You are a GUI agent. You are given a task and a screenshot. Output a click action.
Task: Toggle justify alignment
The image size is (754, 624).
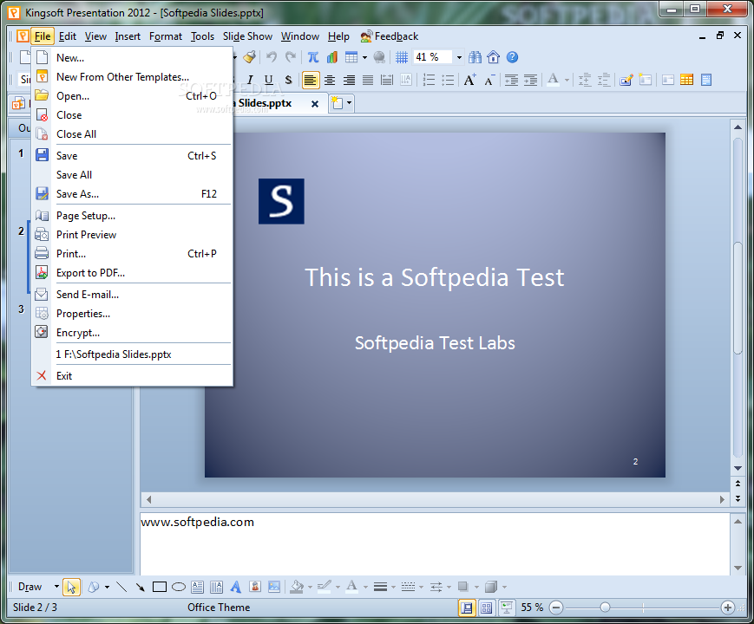coord(368,80)
